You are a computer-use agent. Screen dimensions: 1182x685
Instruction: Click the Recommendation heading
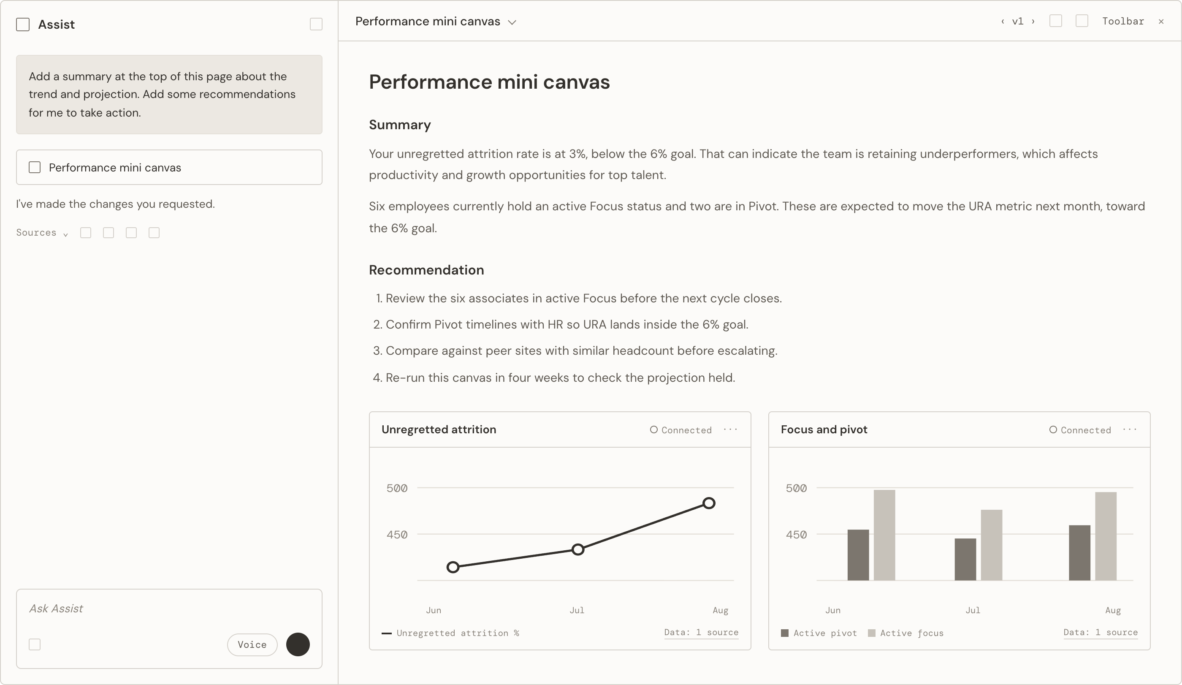[x=426, y=270]
